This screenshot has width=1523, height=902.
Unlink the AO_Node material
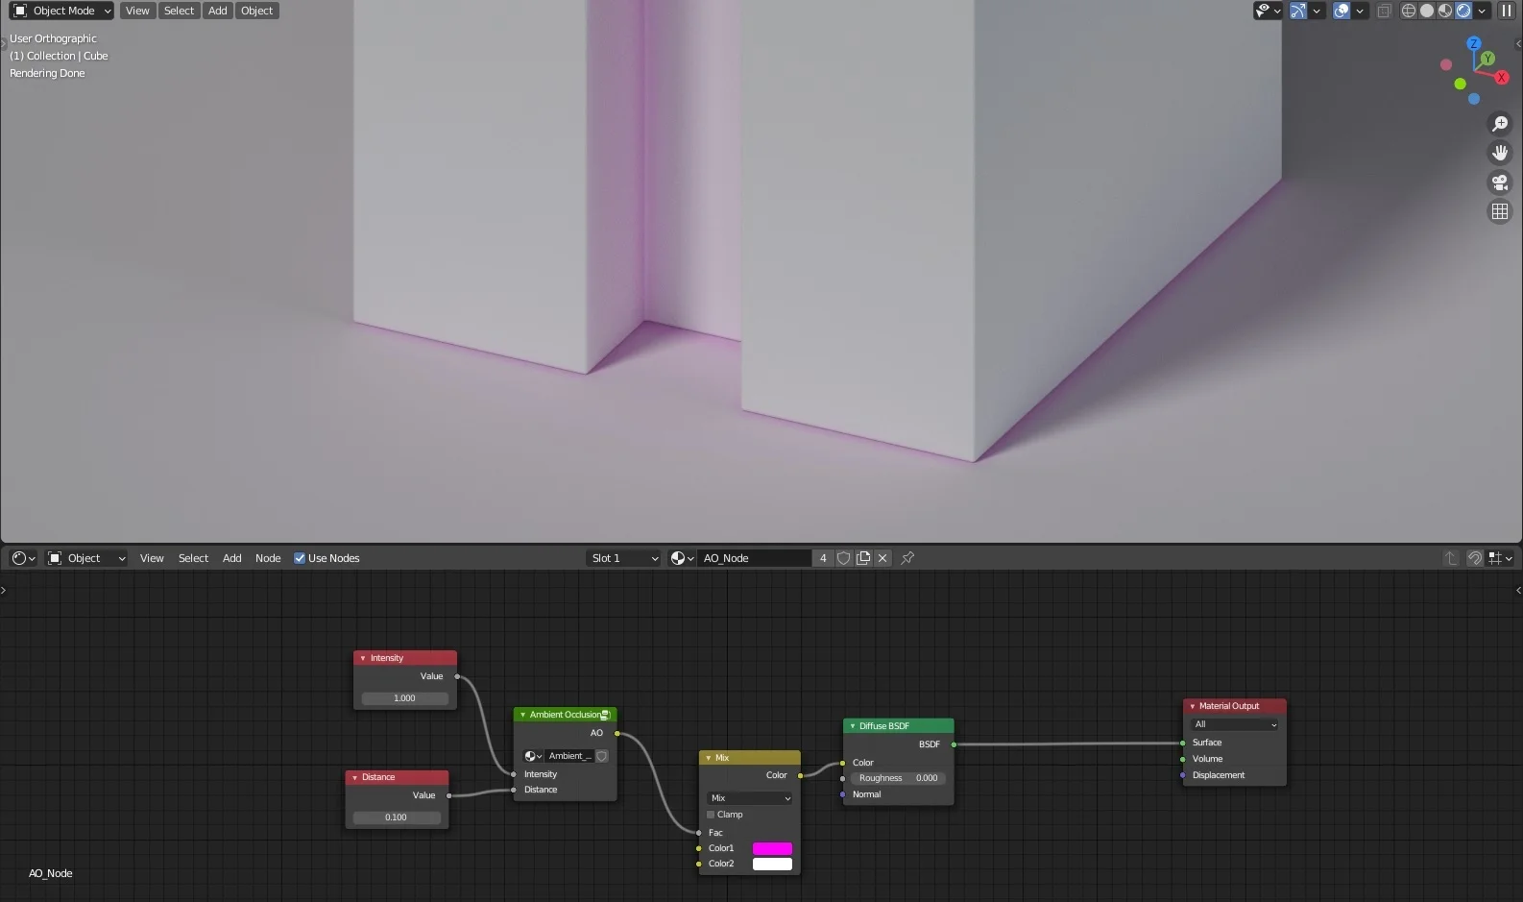tap(882, 558)
